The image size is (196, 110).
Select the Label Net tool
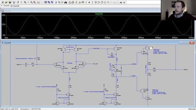coord(83,2)
